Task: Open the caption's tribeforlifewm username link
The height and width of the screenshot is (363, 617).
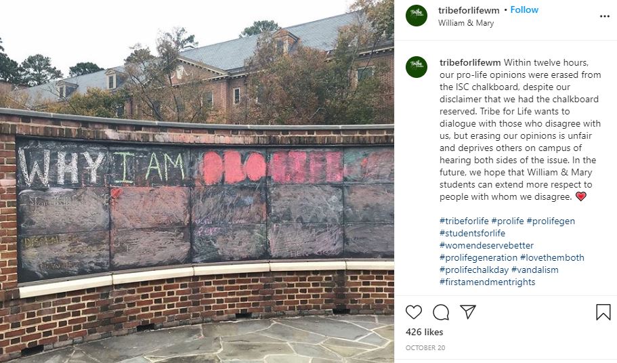Action: 470,62
